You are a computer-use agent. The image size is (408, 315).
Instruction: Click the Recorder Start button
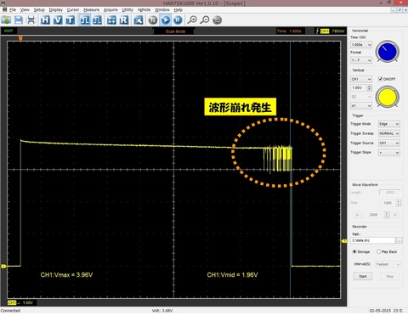(363, 276)
